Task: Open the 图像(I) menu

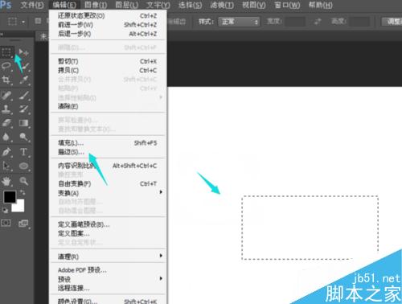Action: [x=96, y=5]
